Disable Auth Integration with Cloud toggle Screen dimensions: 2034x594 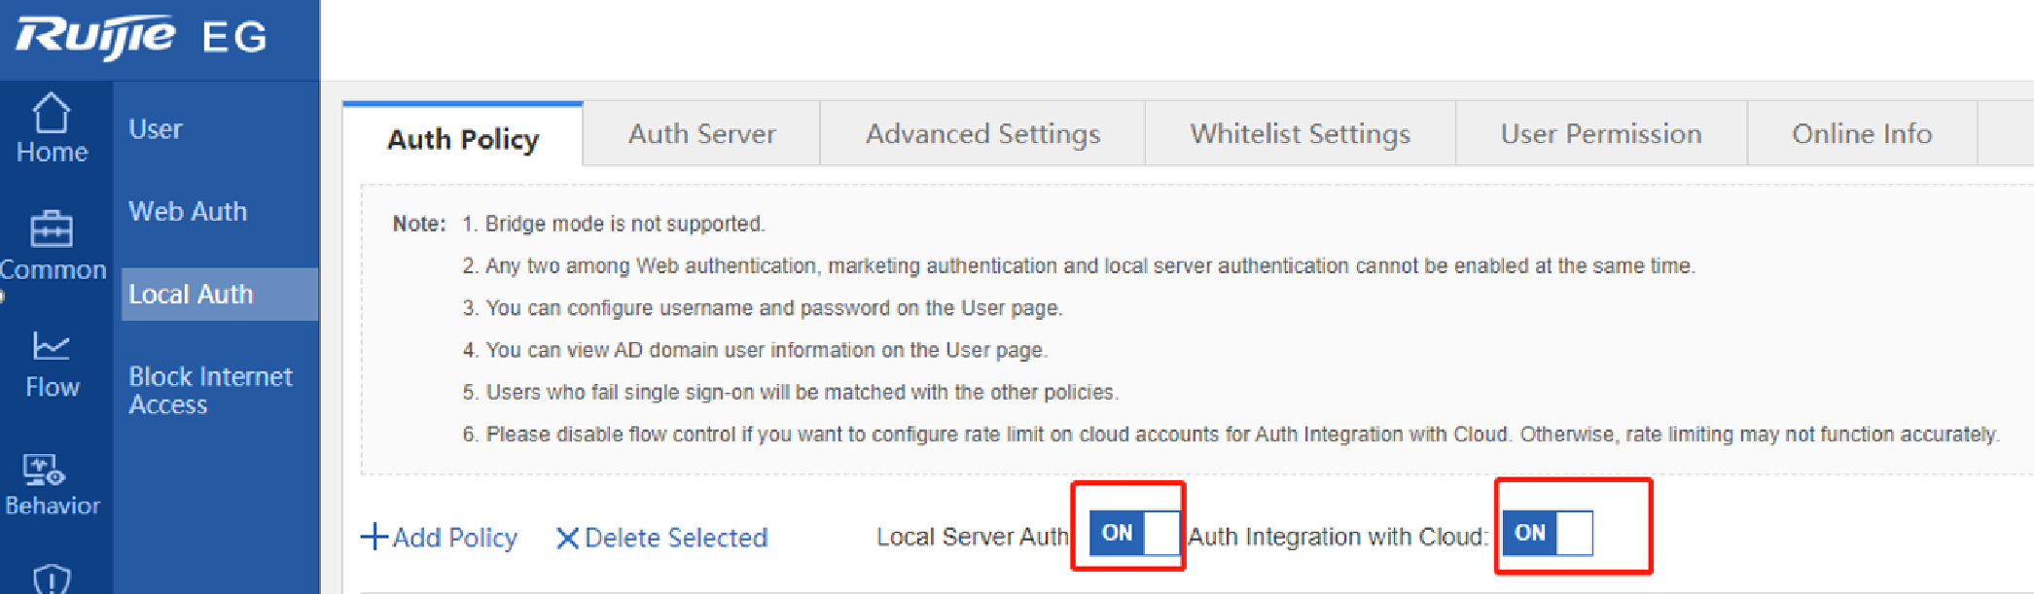(x=1547, y=533)
